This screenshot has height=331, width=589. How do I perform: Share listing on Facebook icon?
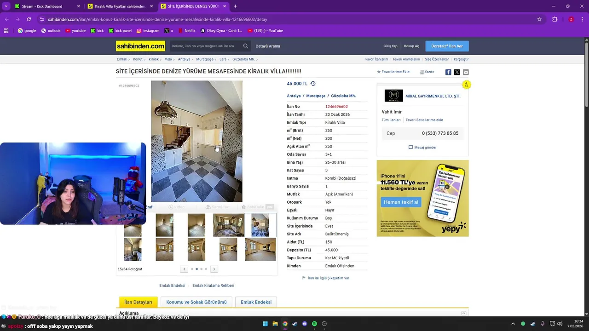coord(448,72)
